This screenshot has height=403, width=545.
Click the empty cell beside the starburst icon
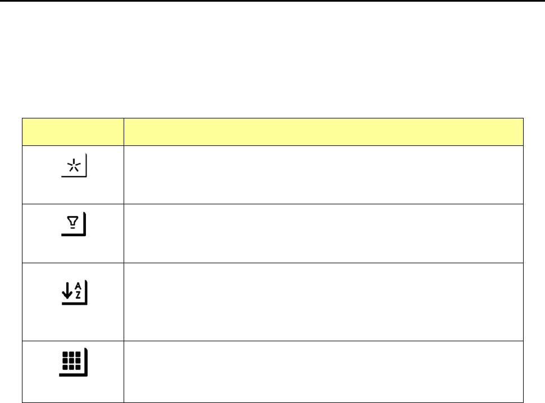[x=323, y=175]
